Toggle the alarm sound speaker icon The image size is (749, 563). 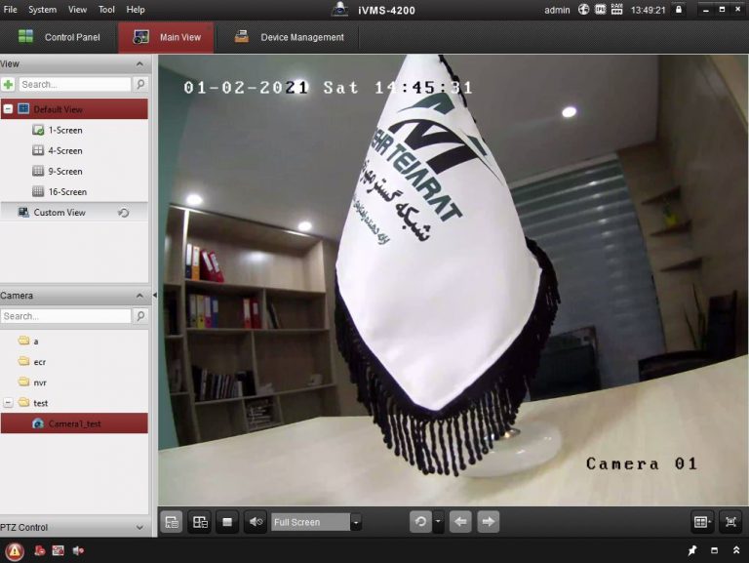(x=78, y=551)
